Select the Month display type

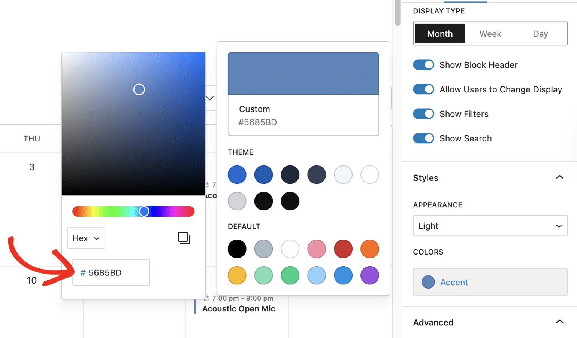click(x=440, y=34)
